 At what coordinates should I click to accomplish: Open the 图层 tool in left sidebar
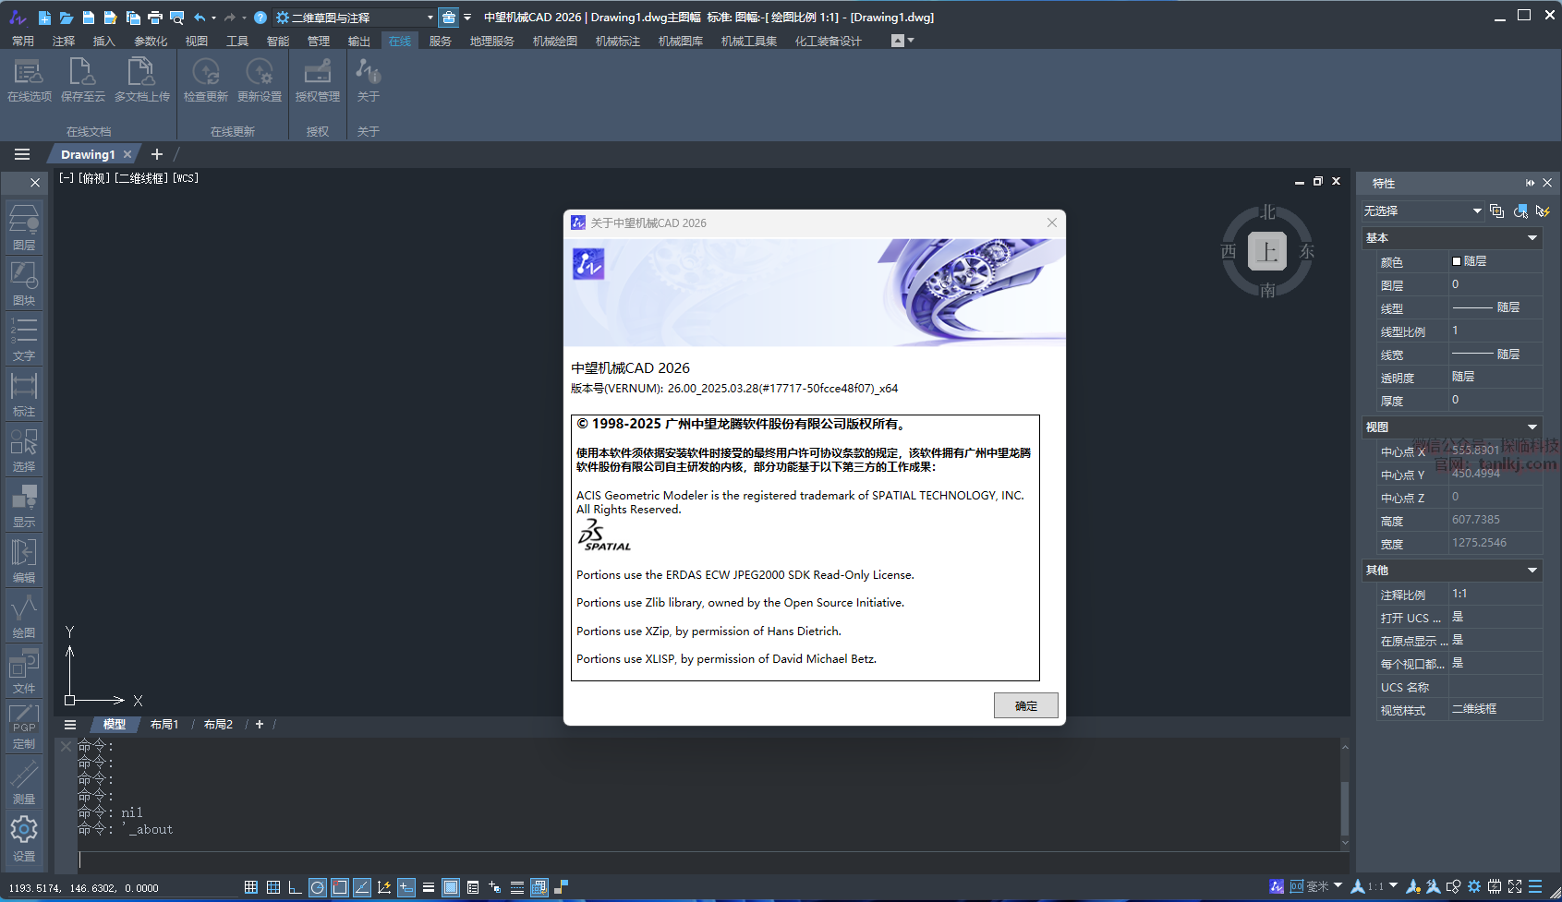click(24, 228)
